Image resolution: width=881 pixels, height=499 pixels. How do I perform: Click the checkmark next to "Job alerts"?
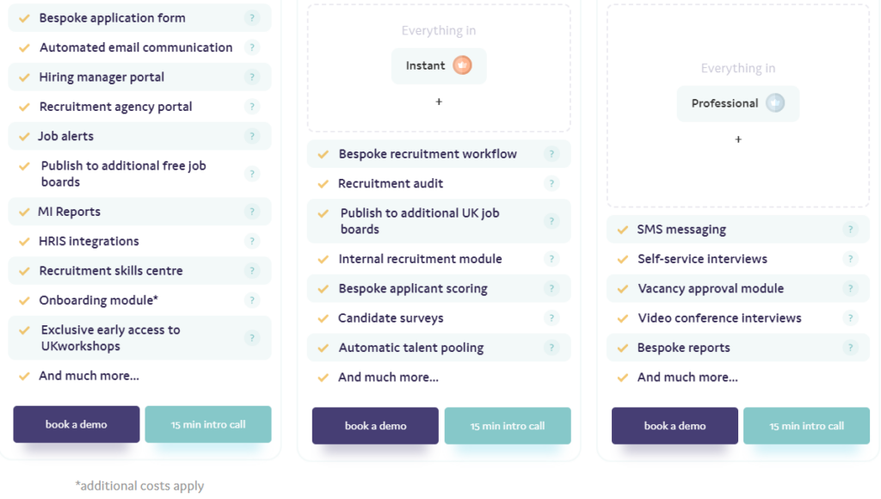[x=23, y=136]
